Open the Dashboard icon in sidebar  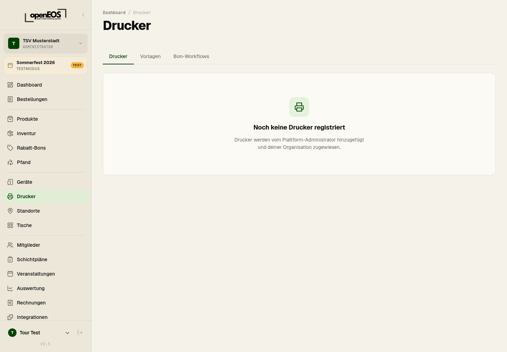(10, 85)
